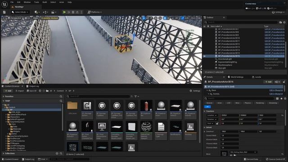Open the Actor menu
The height and width of the screenshot is (162, 288).
[62, 2]
